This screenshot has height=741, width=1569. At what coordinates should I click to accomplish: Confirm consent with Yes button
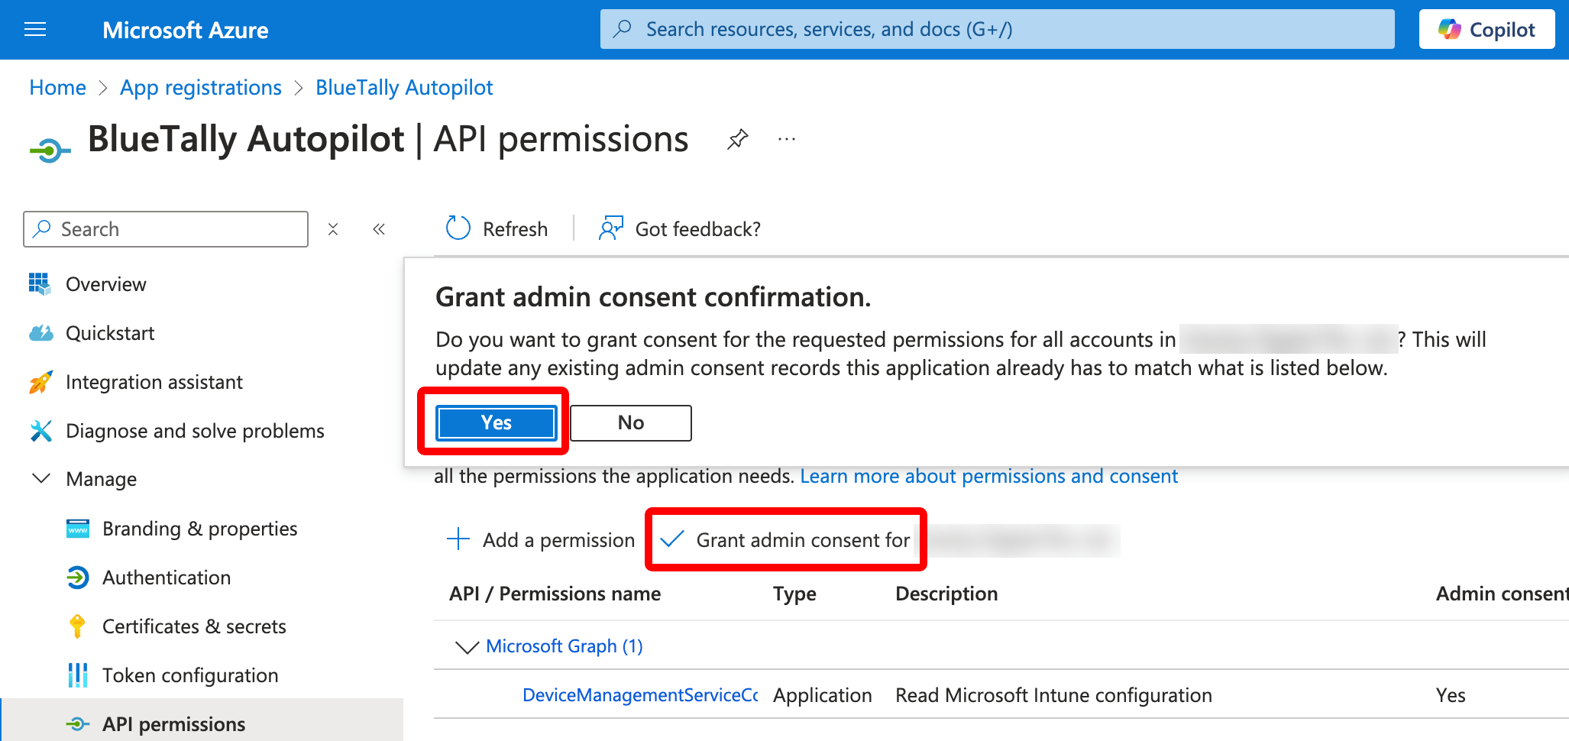(x=497, y=422)
